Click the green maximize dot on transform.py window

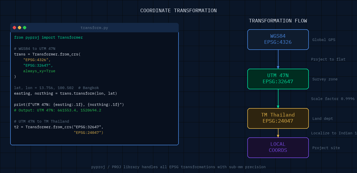tap(25, 28)
